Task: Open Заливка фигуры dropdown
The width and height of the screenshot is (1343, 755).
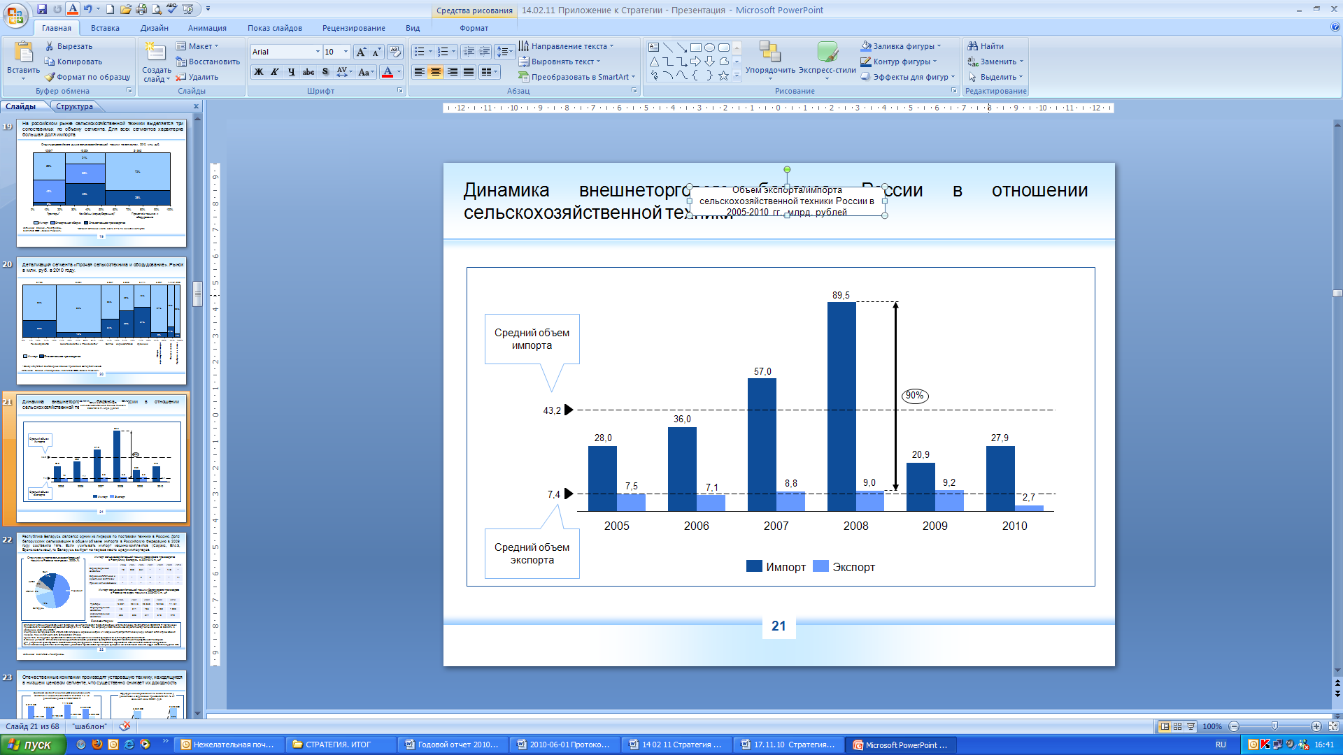Action: (901, 46)
